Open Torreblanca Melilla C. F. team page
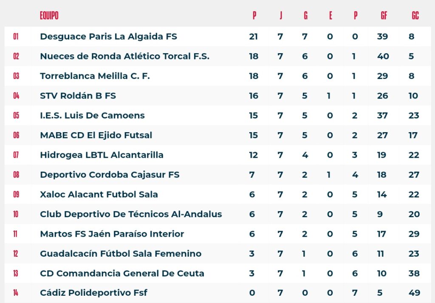The image size is (435, 303). [x=95, y=76]
